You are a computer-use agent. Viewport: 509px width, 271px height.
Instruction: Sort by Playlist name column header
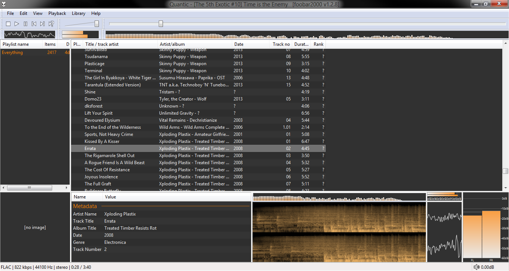click(21, 44)
